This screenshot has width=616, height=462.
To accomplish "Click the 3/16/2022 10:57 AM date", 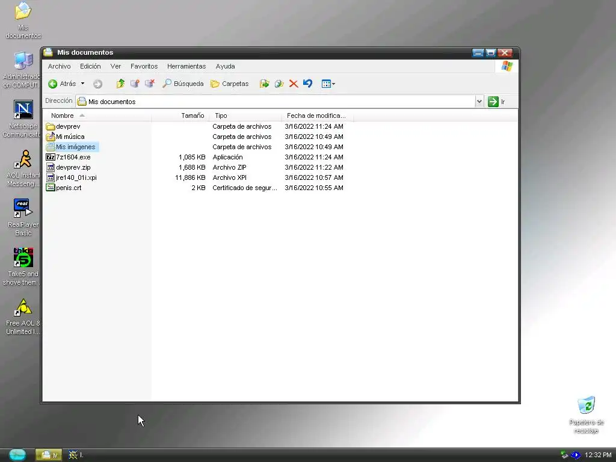I will click(x=314, y=177).
